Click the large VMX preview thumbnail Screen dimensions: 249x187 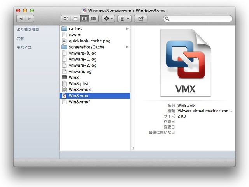pyautogui.click(x=186, y=63)
